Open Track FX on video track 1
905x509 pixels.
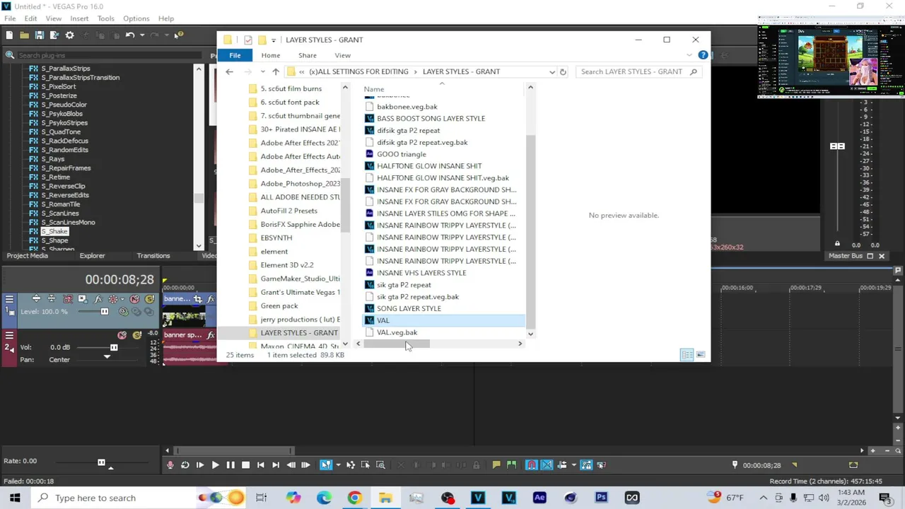[x=98, y=299]
